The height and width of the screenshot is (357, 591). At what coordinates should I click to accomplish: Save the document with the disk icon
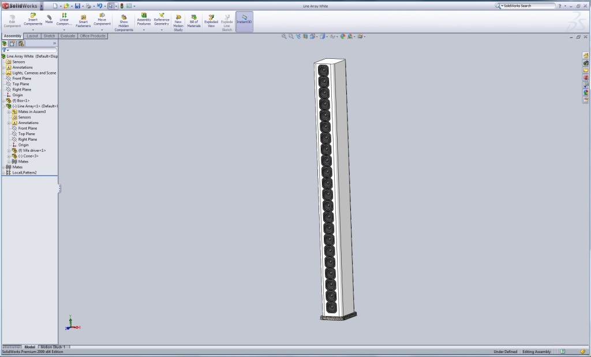click(77, 6)
